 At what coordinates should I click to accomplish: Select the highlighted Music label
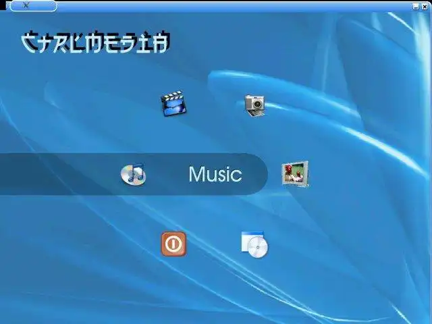coord(215,174)
